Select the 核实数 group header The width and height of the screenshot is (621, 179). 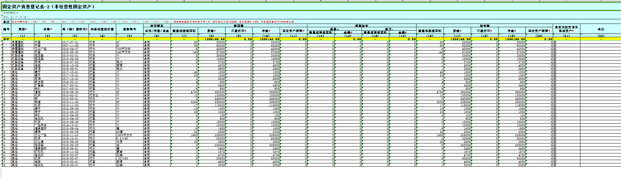[x=484, y=26]
